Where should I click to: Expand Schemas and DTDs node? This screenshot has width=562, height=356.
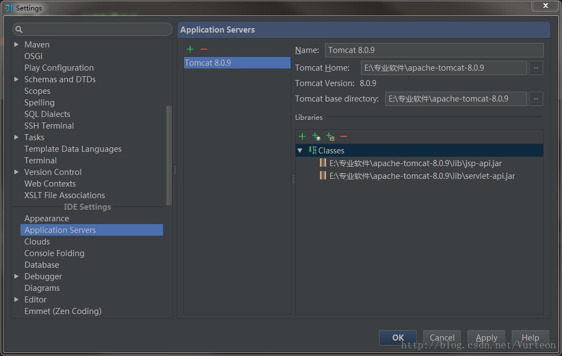pos(17,79)
